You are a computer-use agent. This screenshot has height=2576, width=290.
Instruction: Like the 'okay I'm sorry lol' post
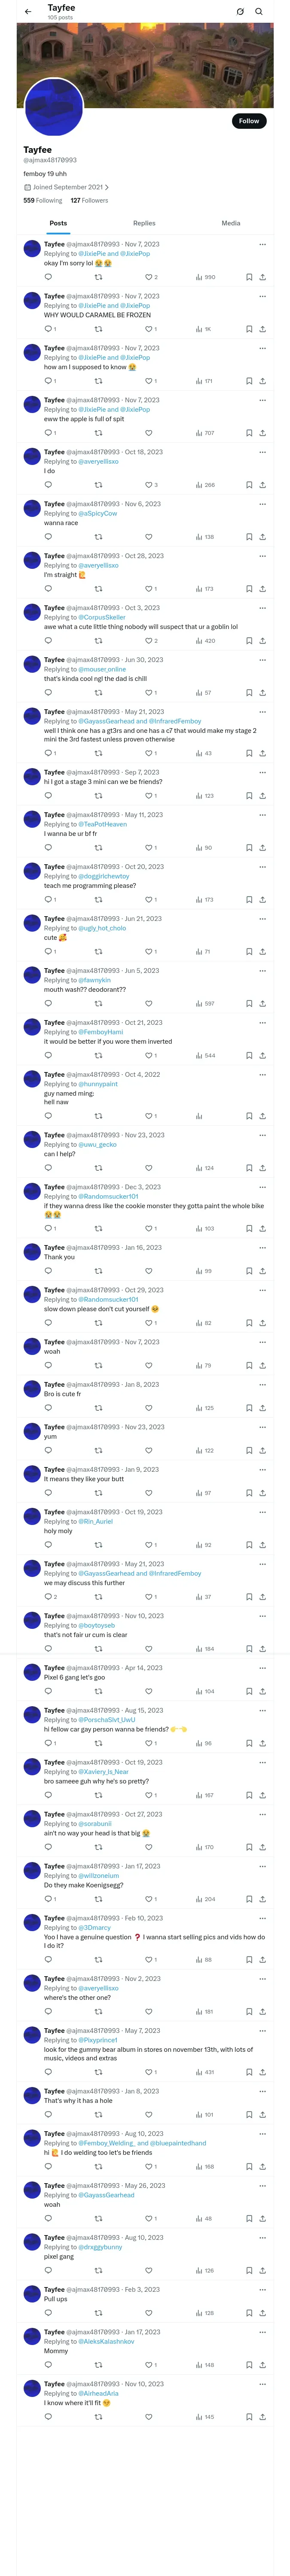[x=148, y=277]
